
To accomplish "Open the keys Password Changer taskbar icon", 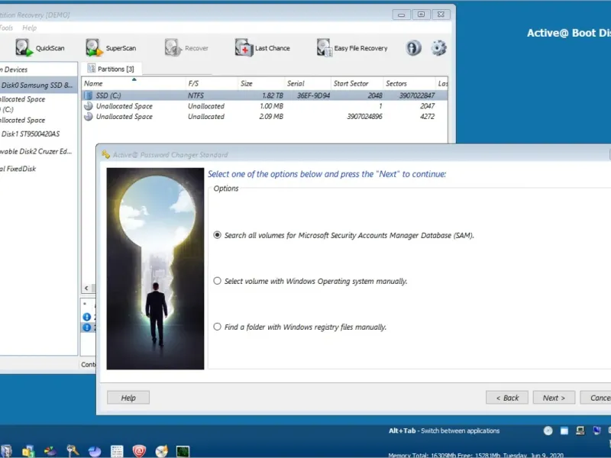I will pyautogui.click(x=73, y=451).
